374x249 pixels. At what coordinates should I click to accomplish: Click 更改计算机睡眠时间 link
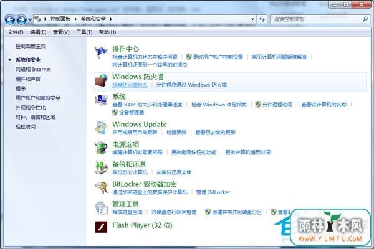pos(248,152)
